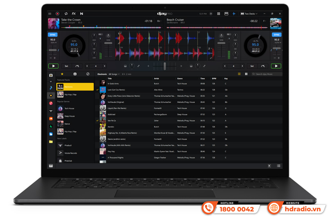This screenshot has width=328, height=218.
Task: Select the Tech House genre
Action: (x=75, y=108)
